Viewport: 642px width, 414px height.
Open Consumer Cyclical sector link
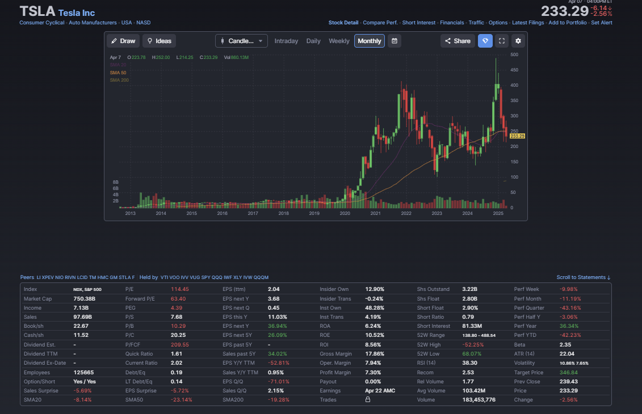[42, 23]
